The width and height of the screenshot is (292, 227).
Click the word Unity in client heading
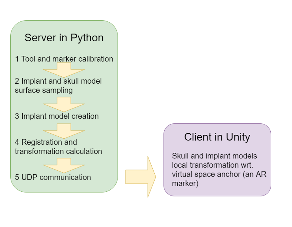click(238, 137)
